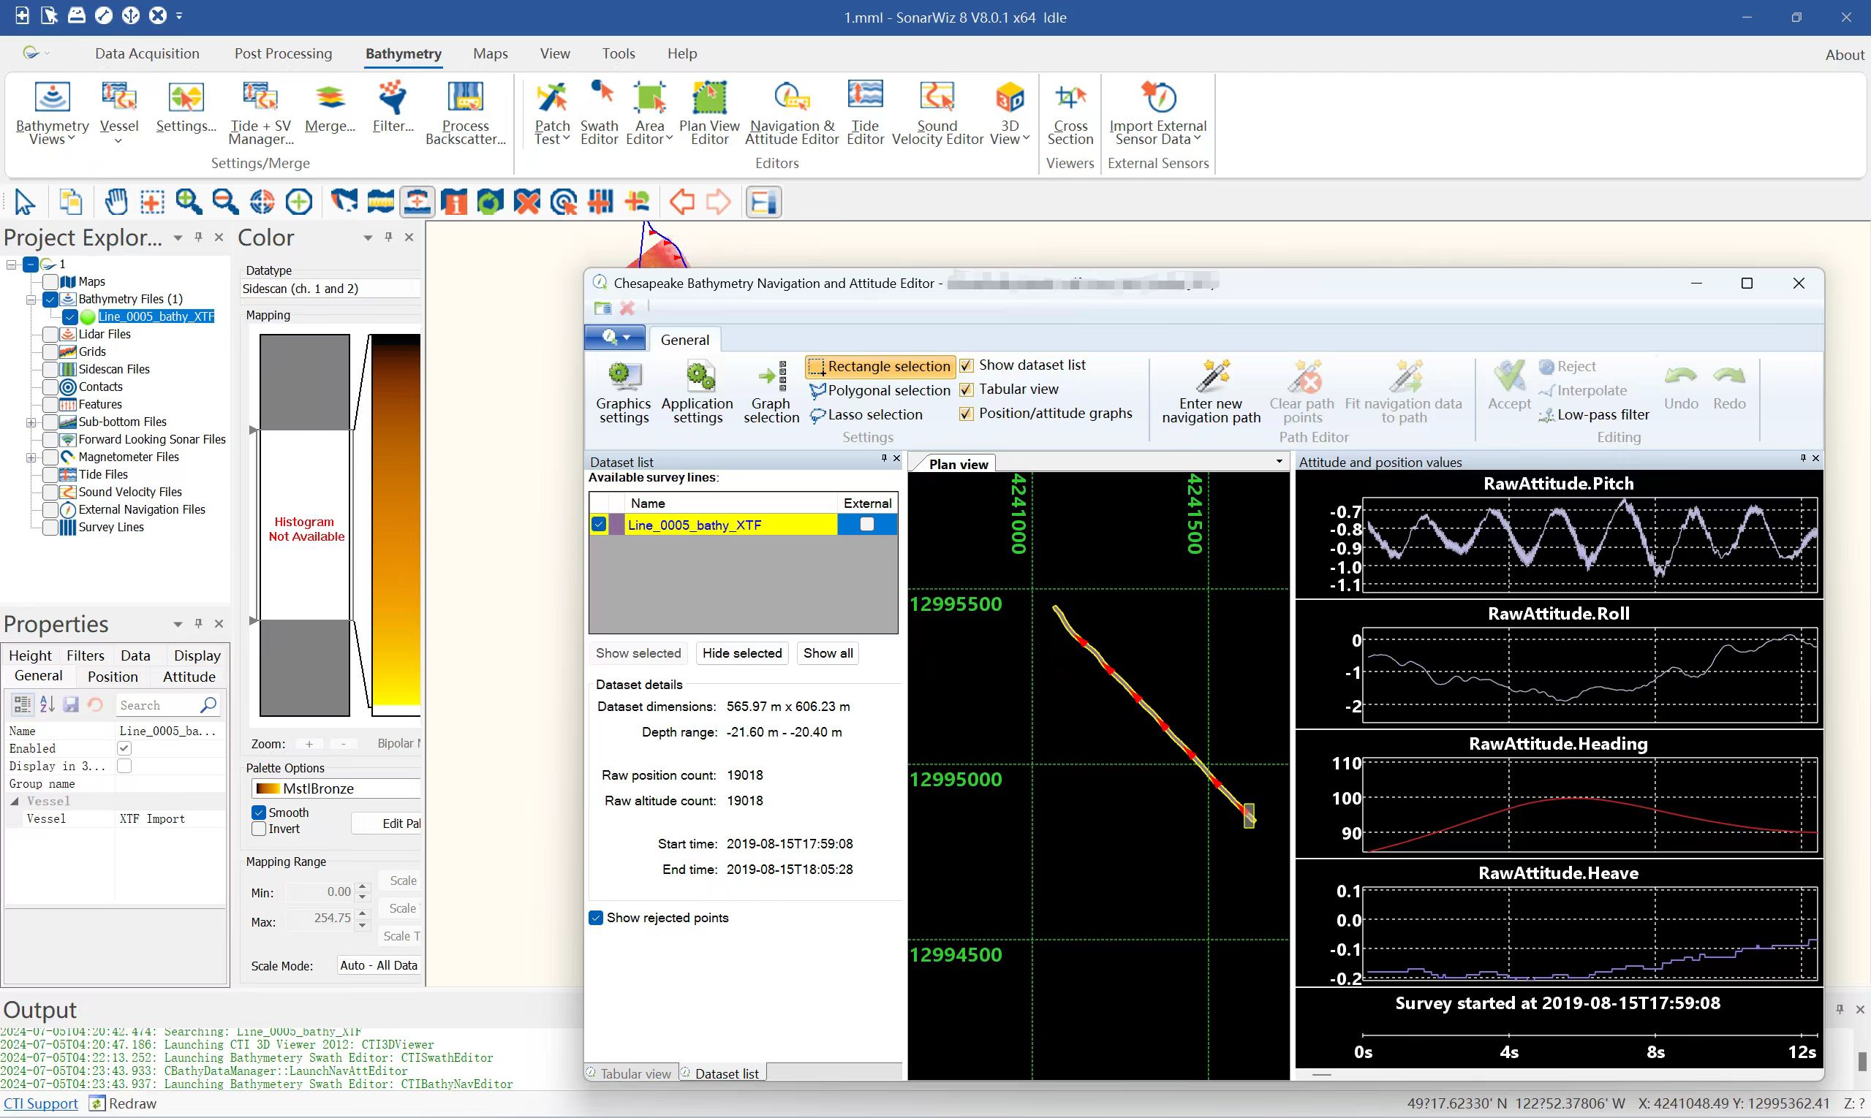1871x1118 pixels.
Task: Click Show all button in dataset list
Action: coord(827,652)
